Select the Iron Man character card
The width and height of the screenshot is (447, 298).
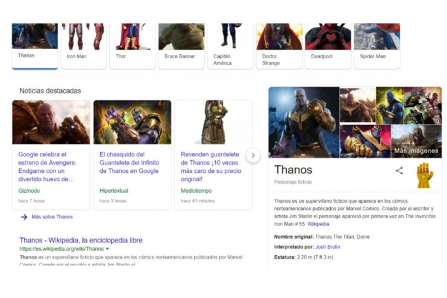coord(84,46)
